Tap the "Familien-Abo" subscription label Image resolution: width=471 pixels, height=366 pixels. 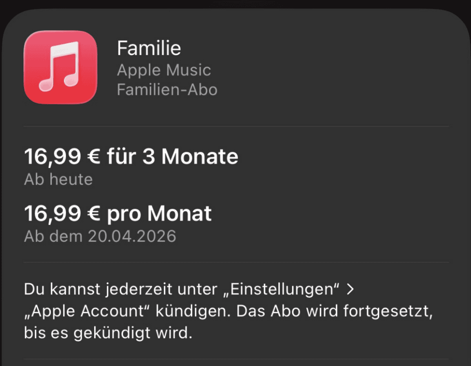click(x=167, y=90)
